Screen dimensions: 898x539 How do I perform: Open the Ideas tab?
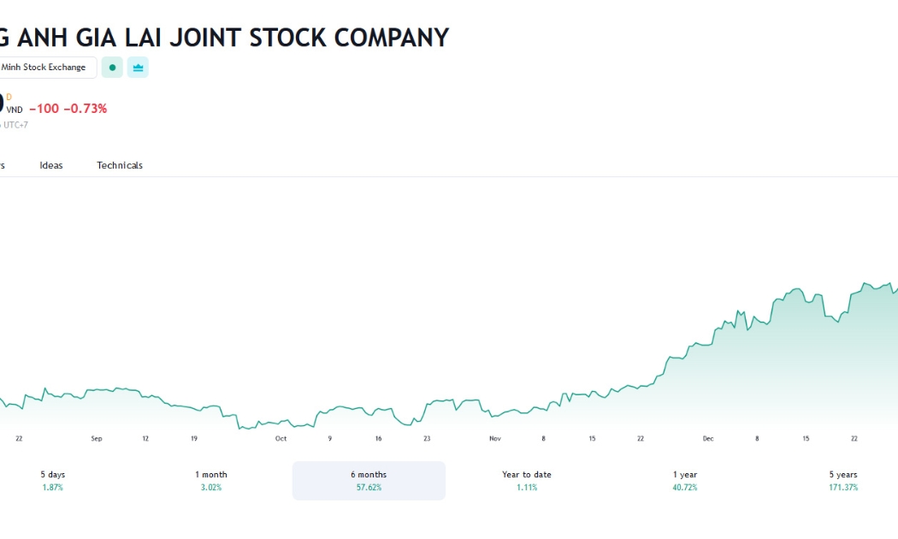tap(51, 165)
